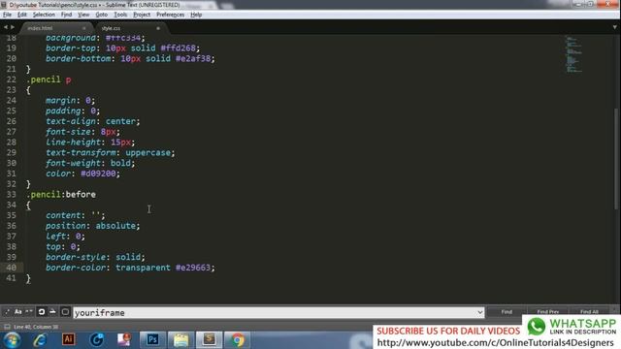Click line number 33 in gutter
The image size is (621, 349).
[12, 194]
